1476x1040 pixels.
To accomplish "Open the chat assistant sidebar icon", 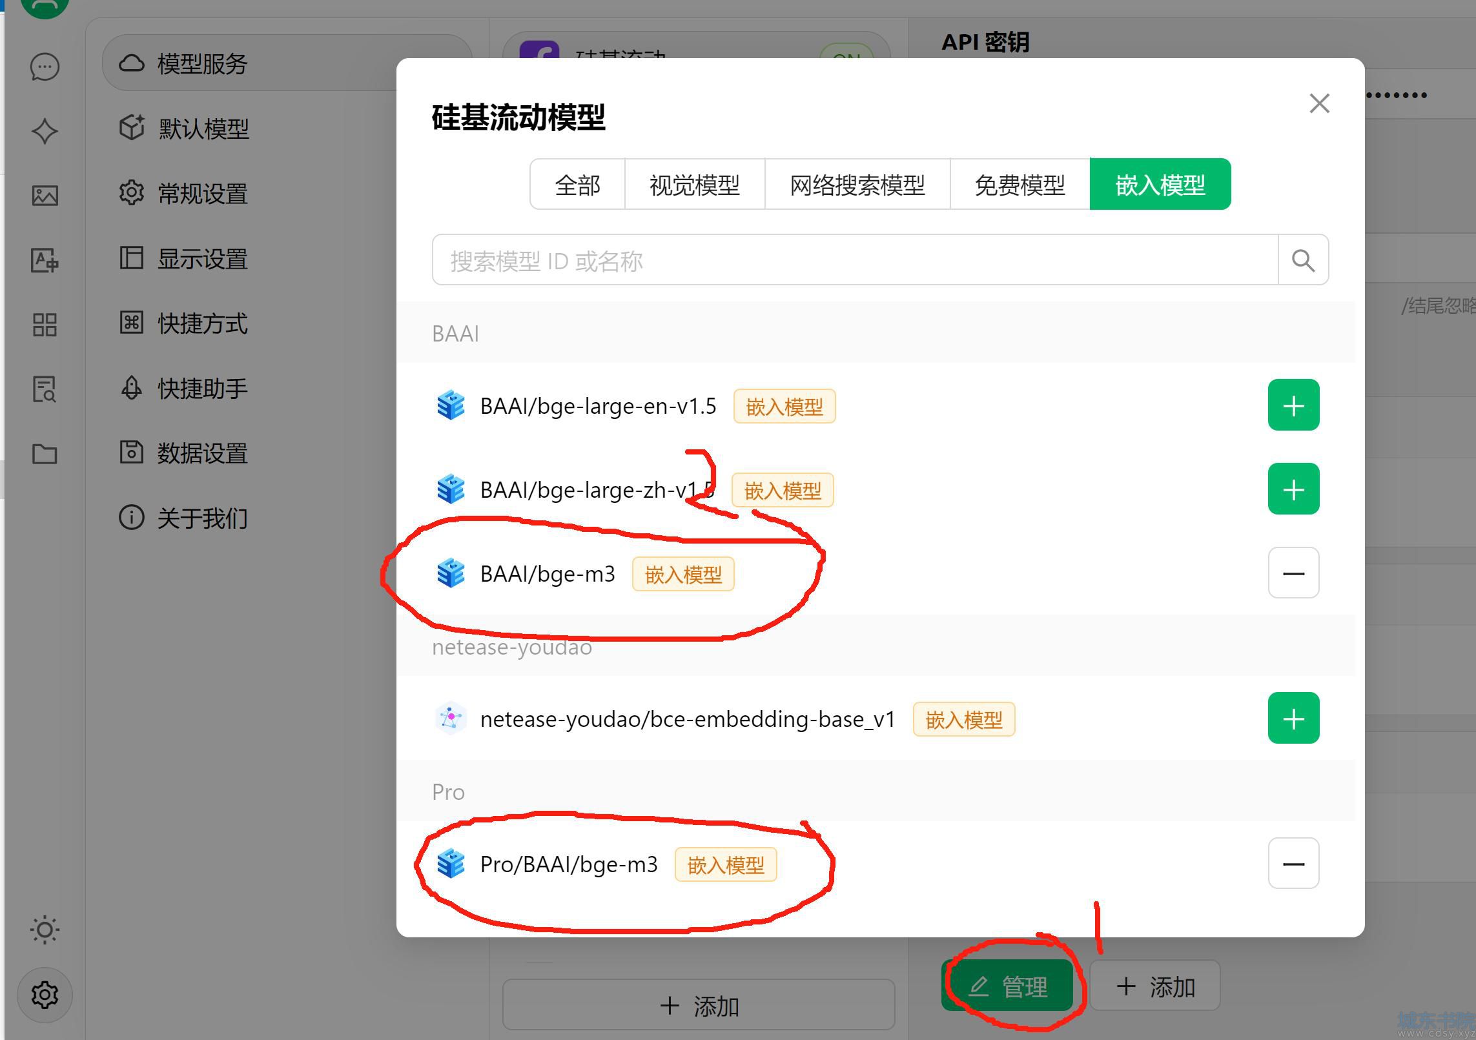I will click(45, 66).
